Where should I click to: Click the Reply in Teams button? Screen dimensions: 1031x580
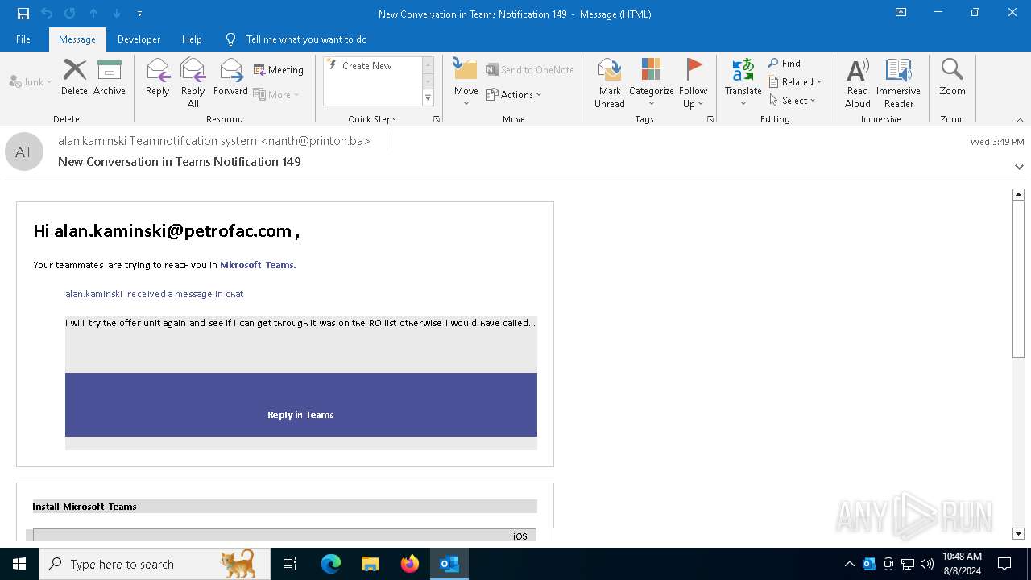coord(300,415)
